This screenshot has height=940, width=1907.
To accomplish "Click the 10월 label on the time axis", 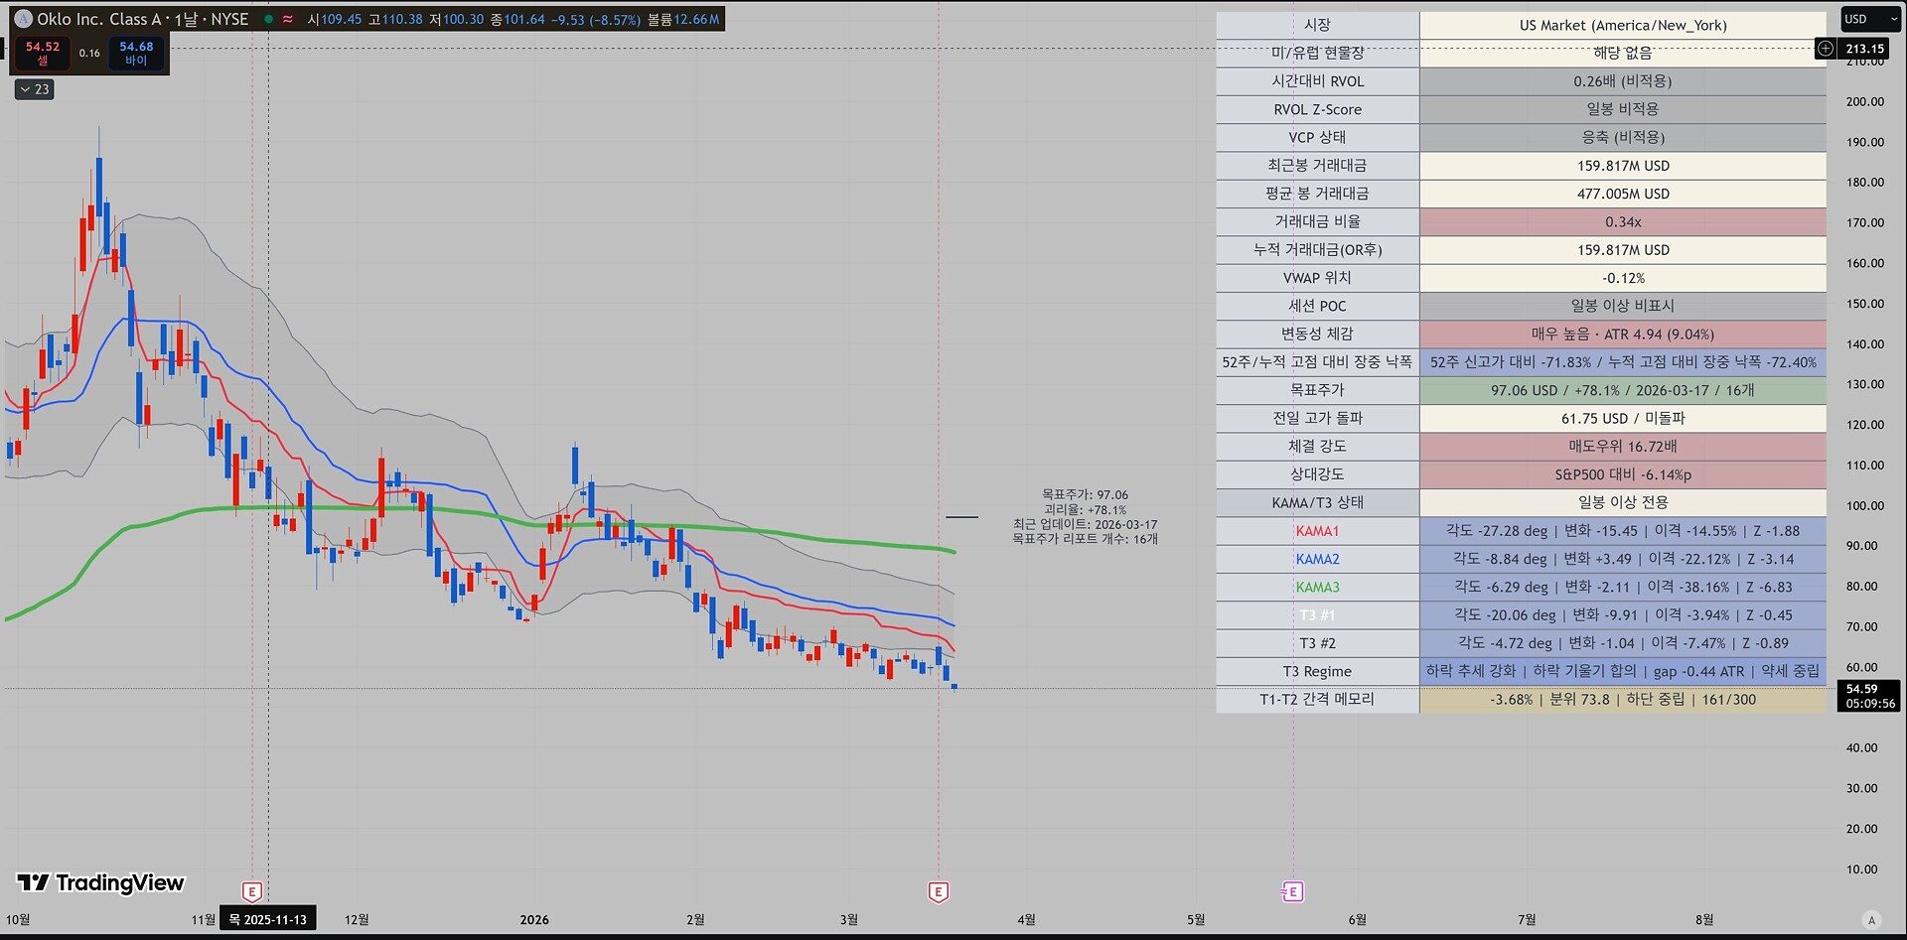I will [x=18, y=919].
